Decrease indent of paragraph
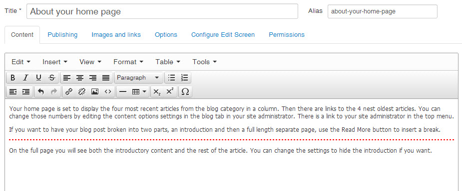The width and height of the screenshot is (462, 191). click(12, 92)
